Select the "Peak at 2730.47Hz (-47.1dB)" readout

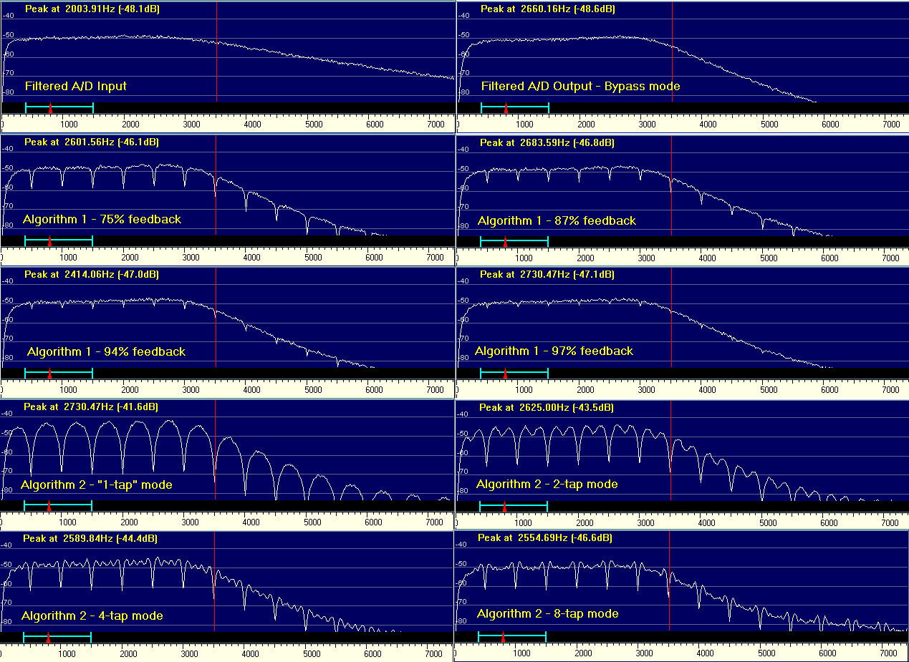(547, 275)
